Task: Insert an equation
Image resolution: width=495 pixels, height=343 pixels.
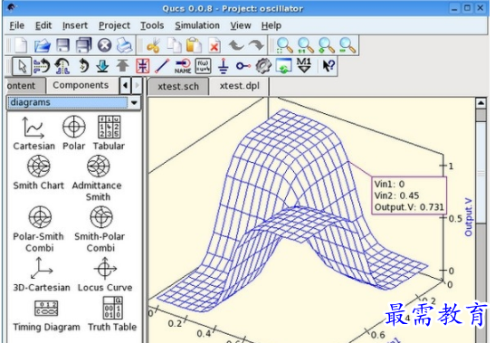Action: (203, 66)
